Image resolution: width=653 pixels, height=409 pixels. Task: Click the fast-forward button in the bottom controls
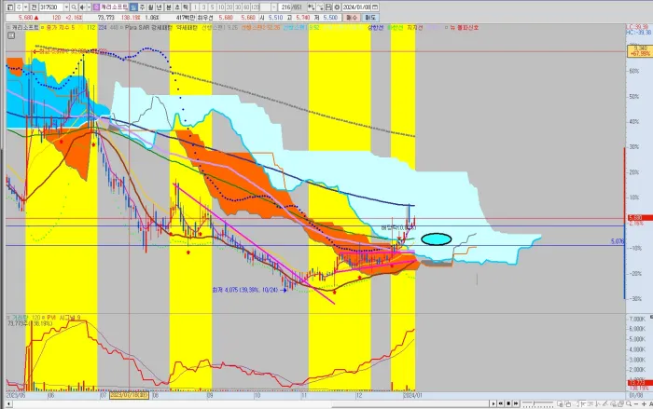(516, 403)
